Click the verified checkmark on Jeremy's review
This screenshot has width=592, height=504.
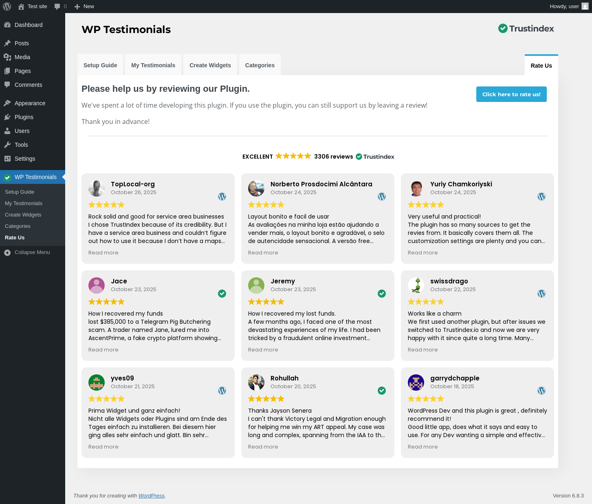(382, 294)
